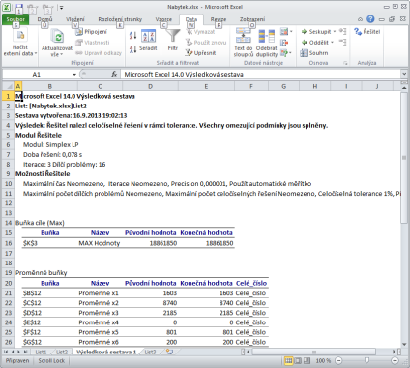Click the zoom out minus button
This screenshot has height=368, width=410.
coord(338,360)
